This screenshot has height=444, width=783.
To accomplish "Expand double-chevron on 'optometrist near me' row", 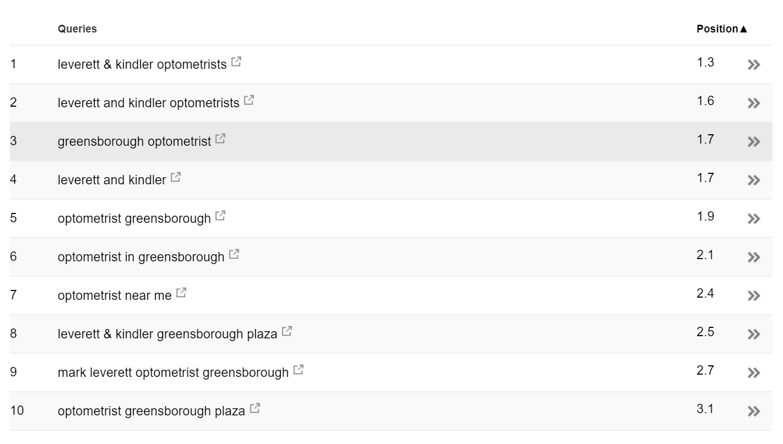I will click(754, 295).
